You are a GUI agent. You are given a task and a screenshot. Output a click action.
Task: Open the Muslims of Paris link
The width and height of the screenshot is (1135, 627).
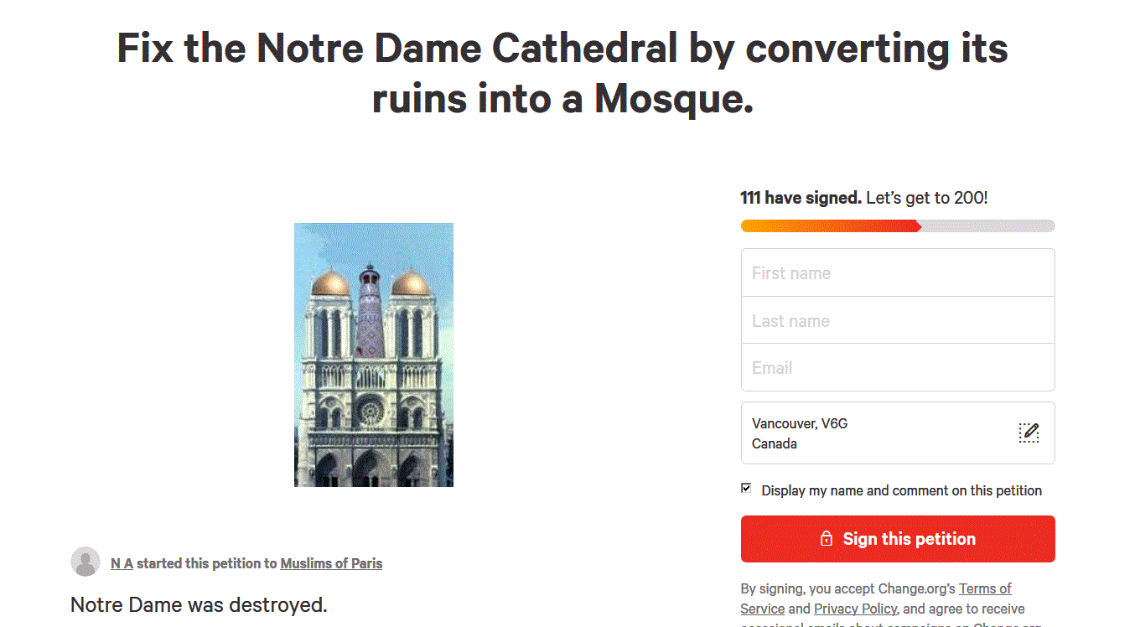point(331,563)
